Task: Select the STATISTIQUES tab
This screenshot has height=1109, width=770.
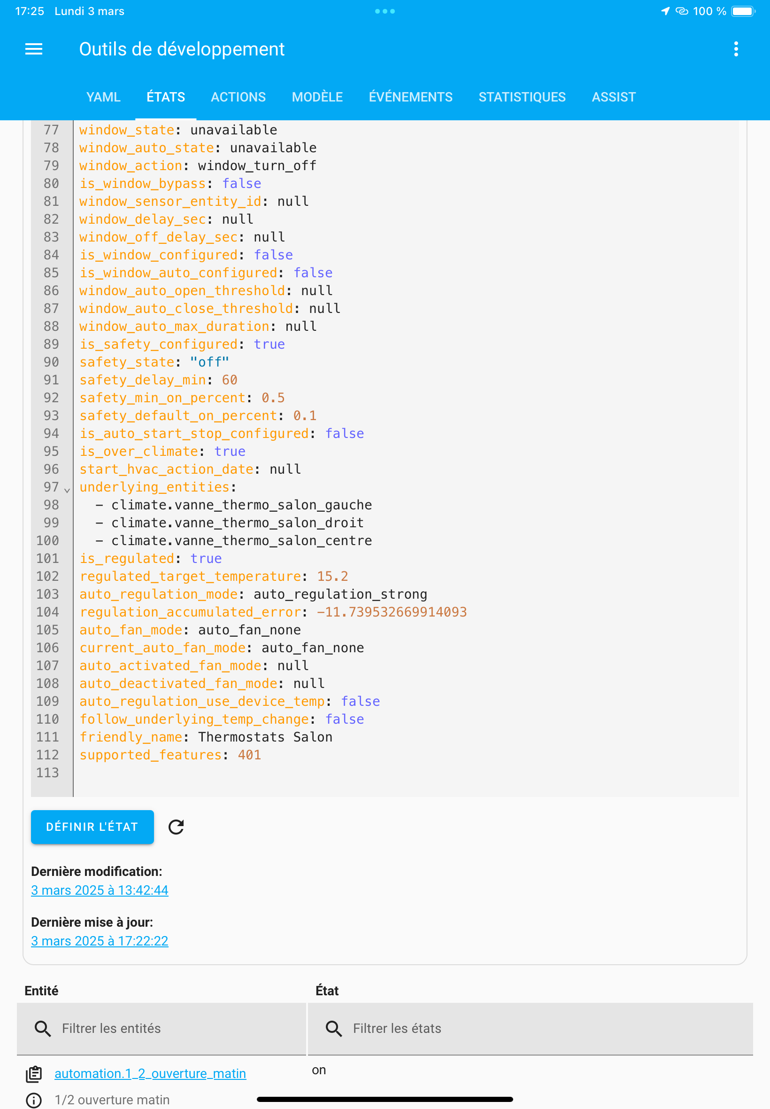Action: pyautogui.click(x=522, y=97)
